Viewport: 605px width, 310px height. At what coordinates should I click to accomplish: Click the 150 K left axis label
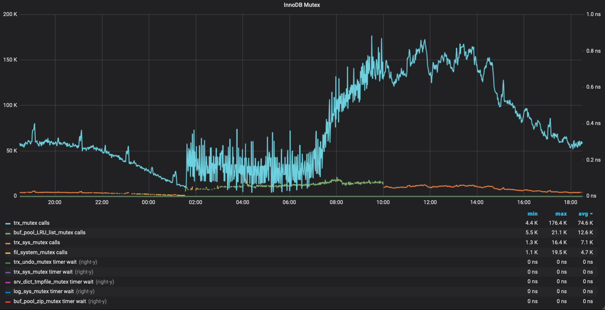coord(10,60)
